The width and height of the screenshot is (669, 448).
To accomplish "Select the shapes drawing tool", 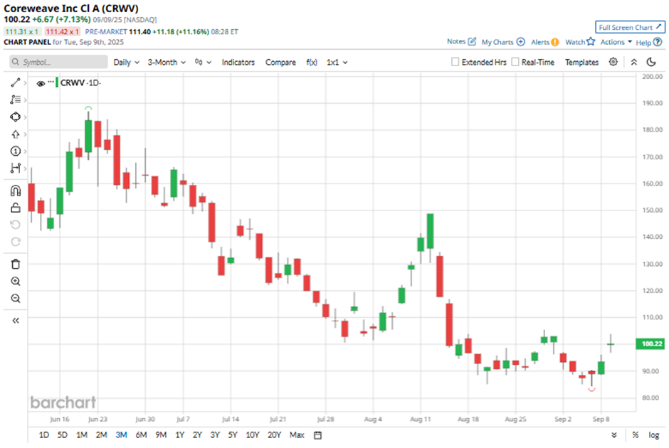I will 16,117.
